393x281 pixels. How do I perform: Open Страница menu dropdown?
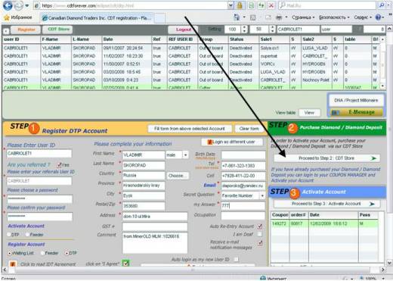coord(303,17)
